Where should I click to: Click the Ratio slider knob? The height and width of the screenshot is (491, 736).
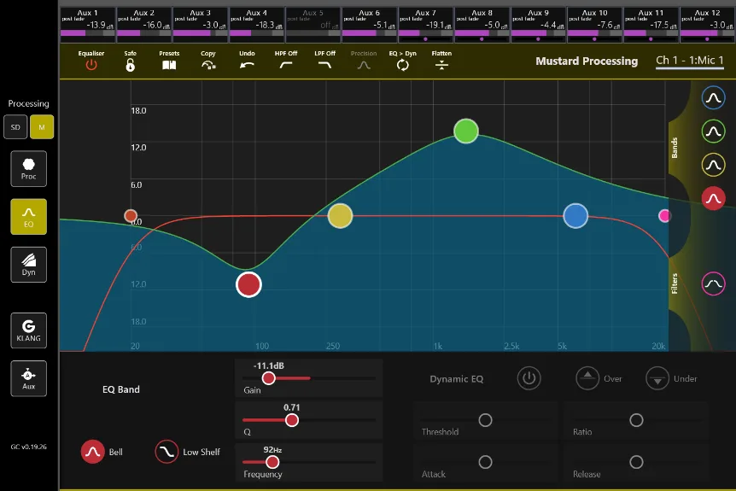(x=636, y=420)
